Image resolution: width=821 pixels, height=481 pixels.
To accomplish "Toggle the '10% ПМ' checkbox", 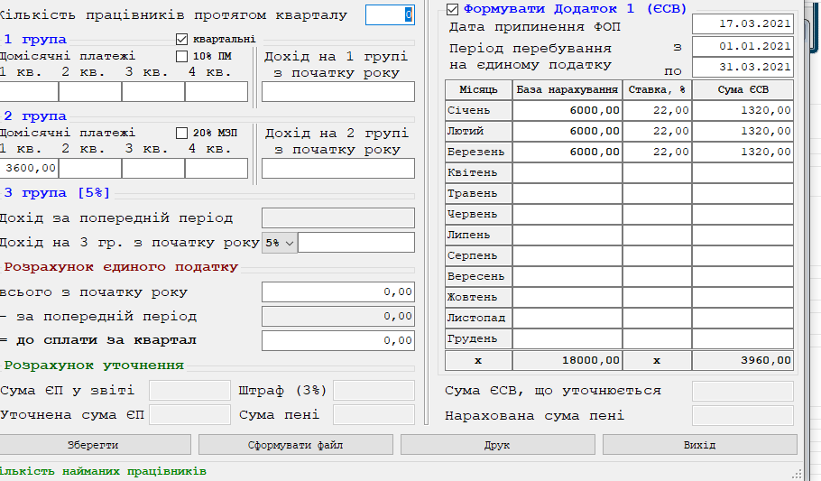I will click(x=181, y=56).
